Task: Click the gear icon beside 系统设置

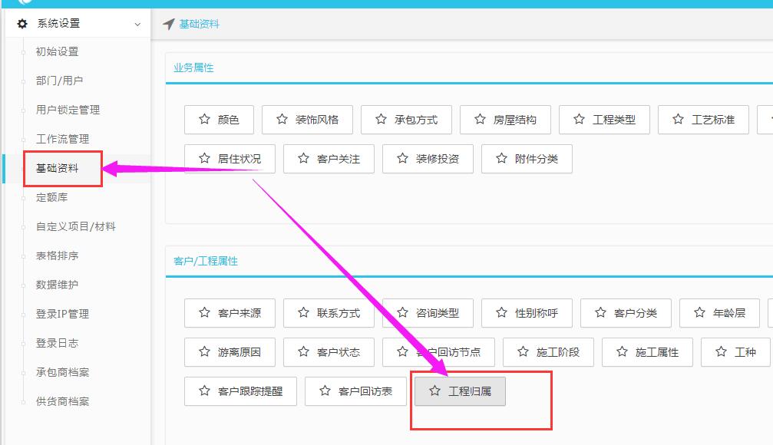Action: point(22,24)
